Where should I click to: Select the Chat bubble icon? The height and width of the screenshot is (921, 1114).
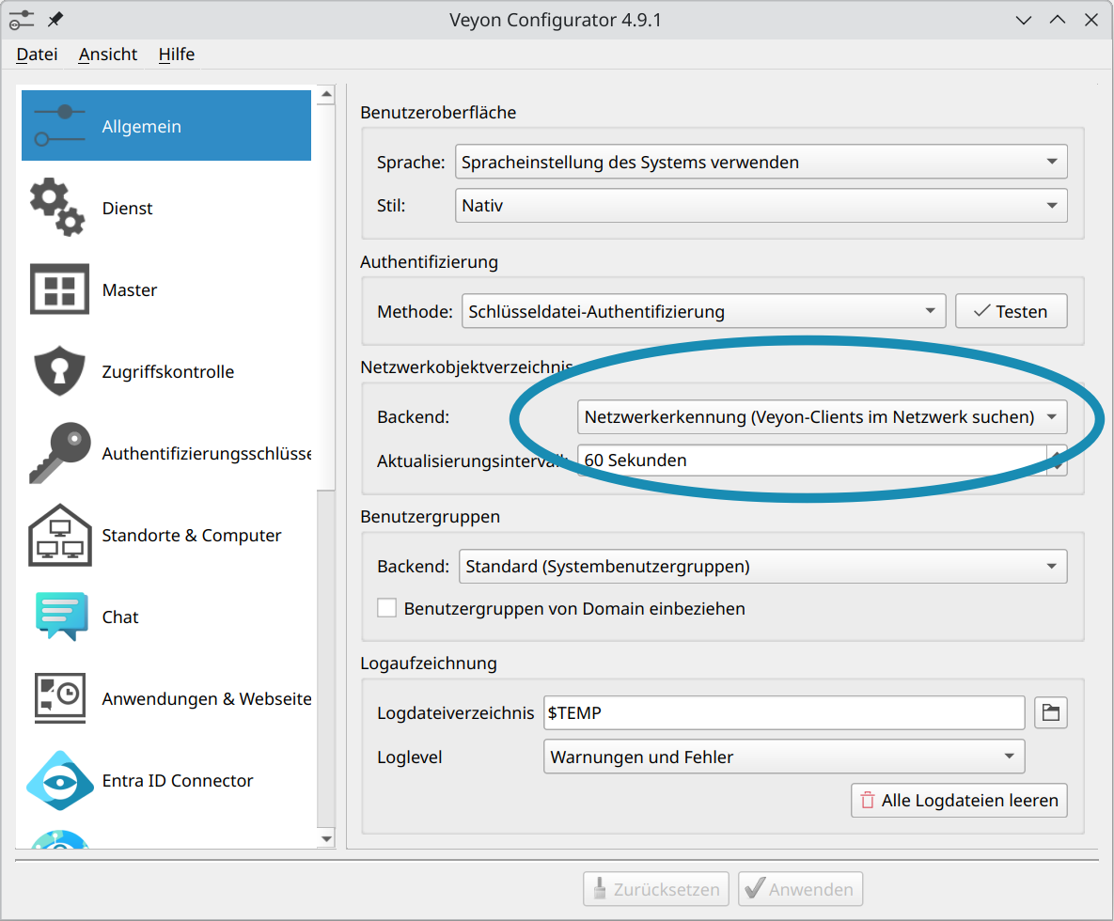58,617
